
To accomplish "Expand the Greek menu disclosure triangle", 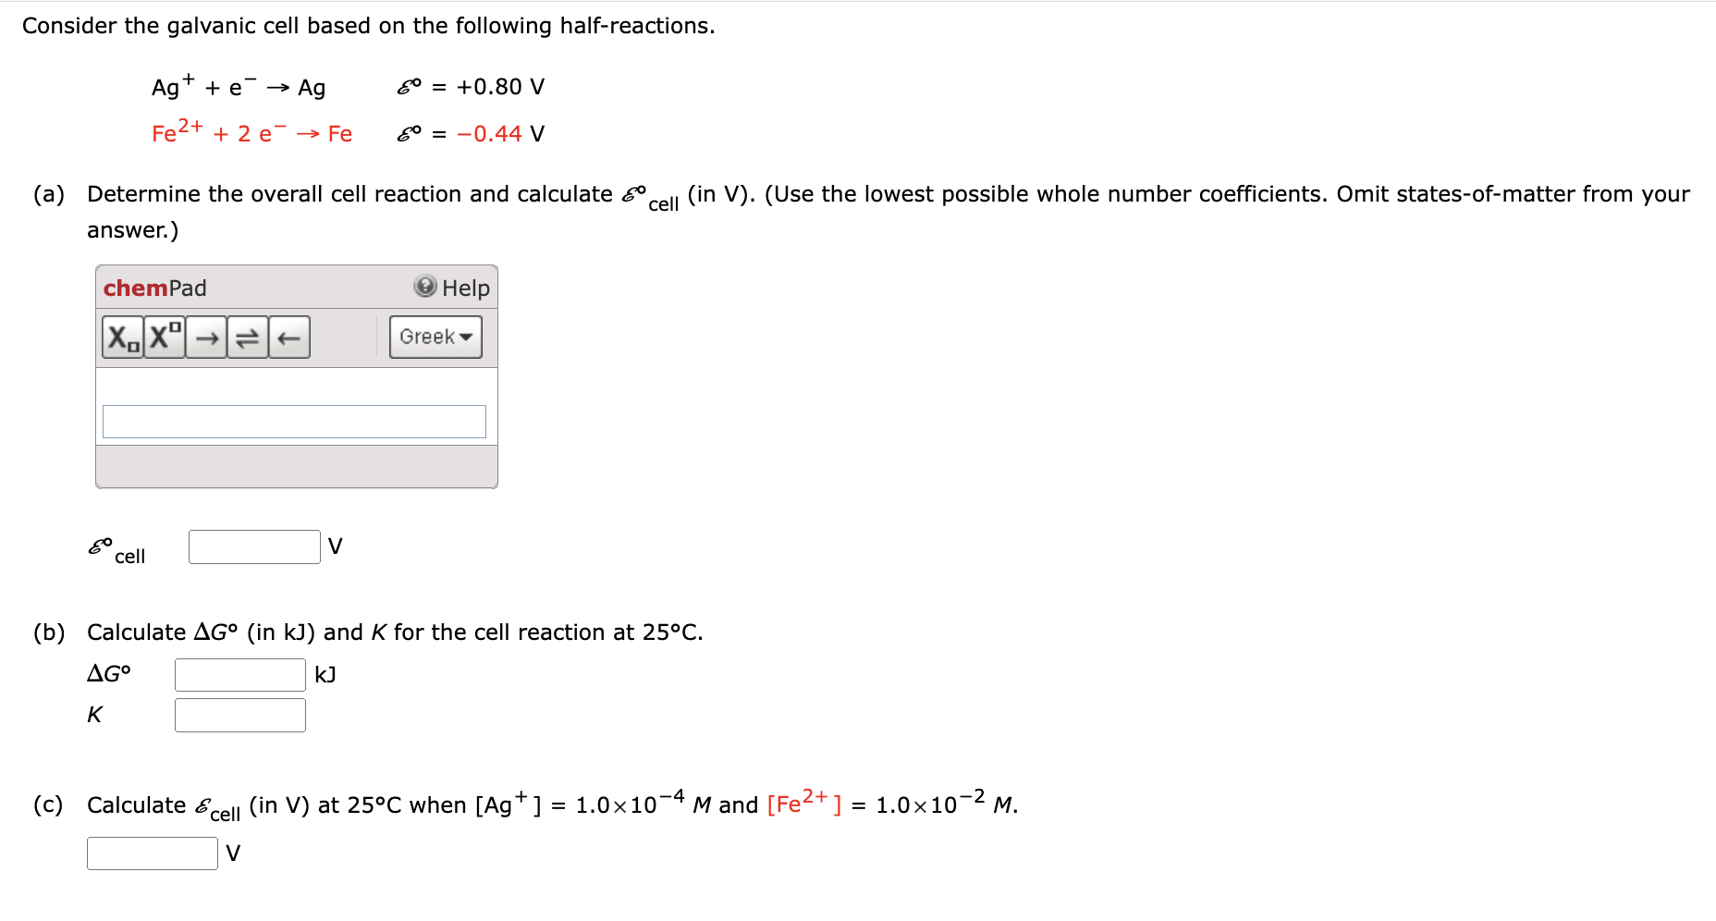I will point(467,337).
